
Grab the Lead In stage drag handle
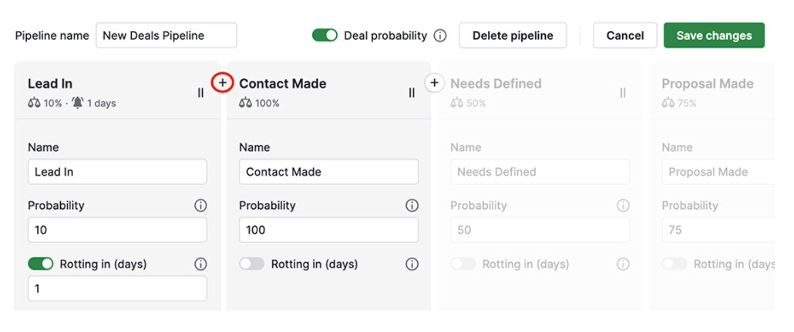201,93
